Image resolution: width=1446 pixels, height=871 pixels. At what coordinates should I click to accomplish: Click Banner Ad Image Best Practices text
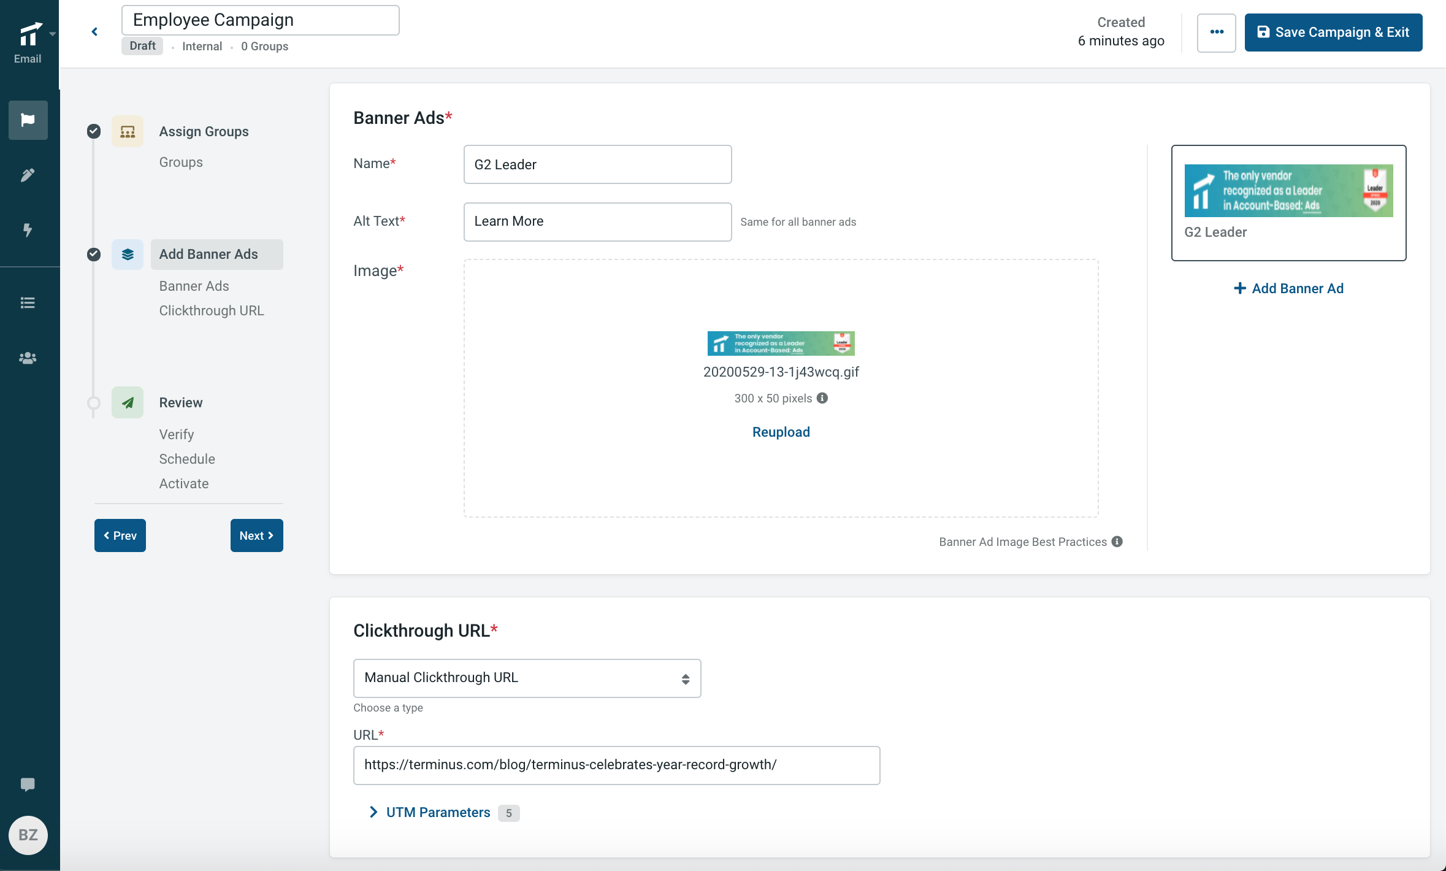[1022, 542]
